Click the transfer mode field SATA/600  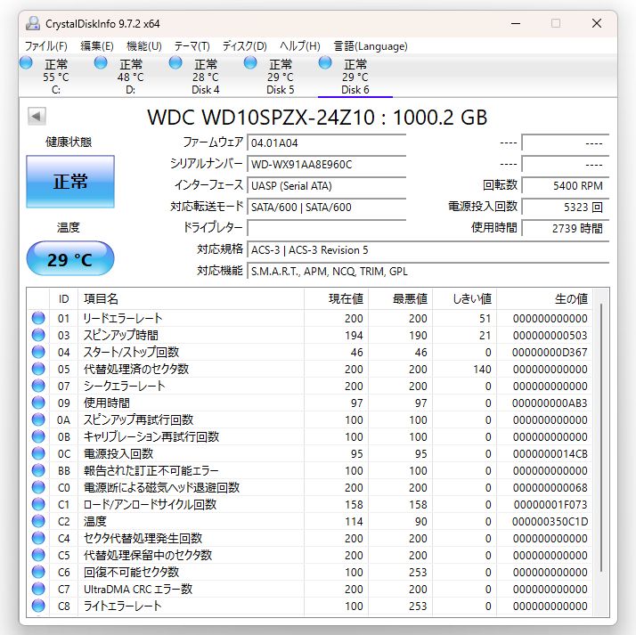pyautogui.click(x=326, y=208)
